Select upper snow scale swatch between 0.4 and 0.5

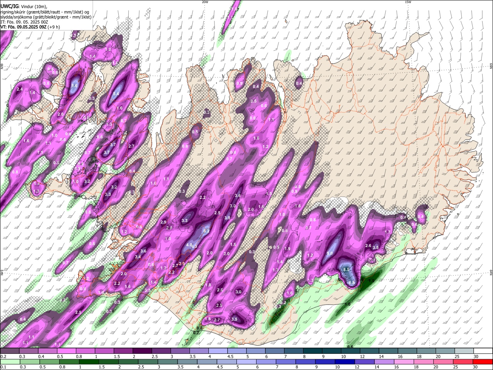47,351
